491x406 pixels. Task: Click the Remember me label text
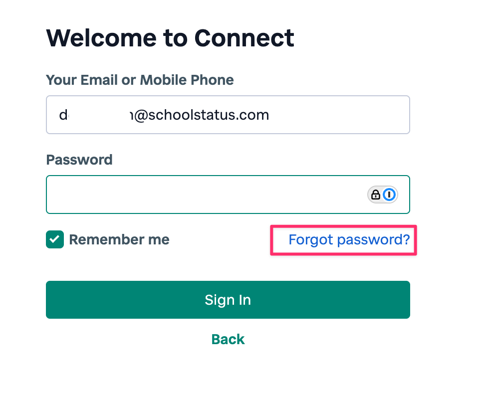click(119, 239)
